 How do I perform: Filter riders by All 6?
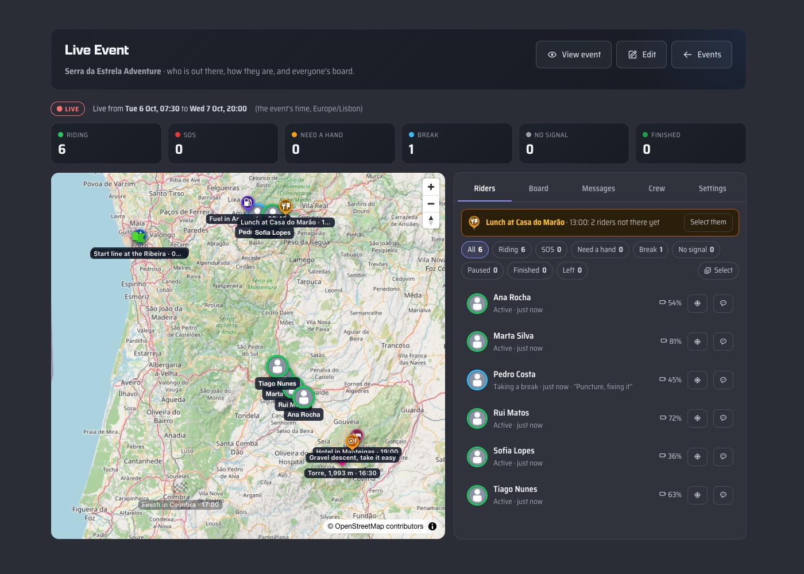coord(475,250)
